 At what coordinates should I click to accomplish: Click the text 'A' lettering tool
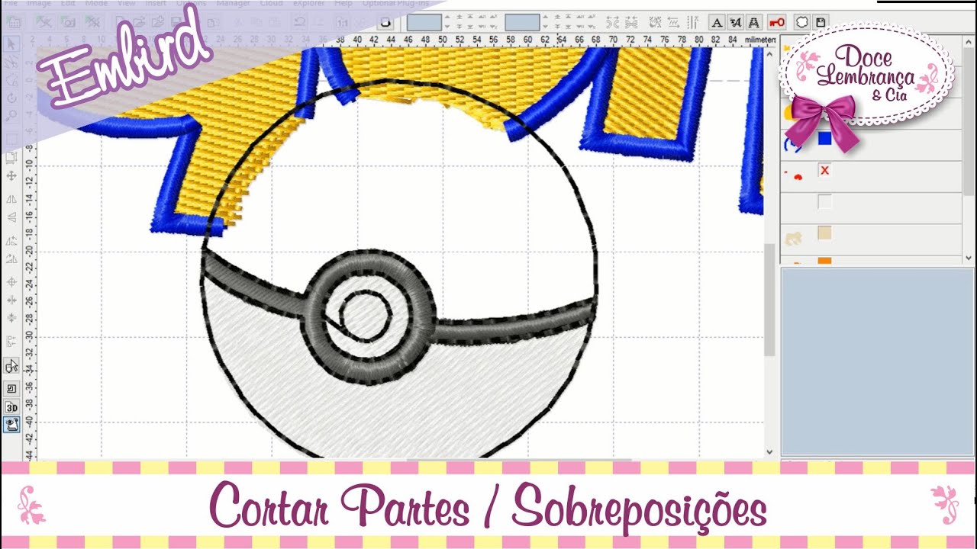[x=717, y=23]
